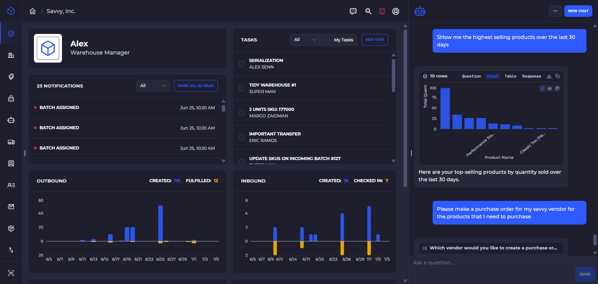Open the up-down transfer arrows icon
The height and width of the screenshot is (284, 598).
click(x=11, y=250)
